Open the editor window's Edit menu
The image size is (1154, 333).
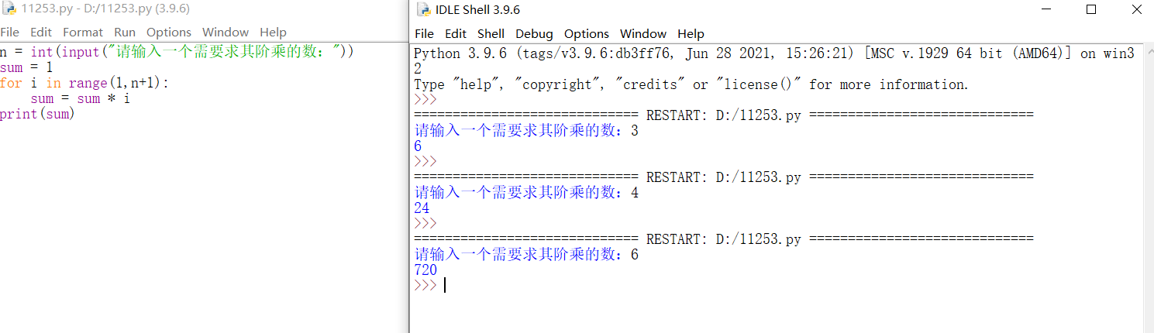pos(41,33)
